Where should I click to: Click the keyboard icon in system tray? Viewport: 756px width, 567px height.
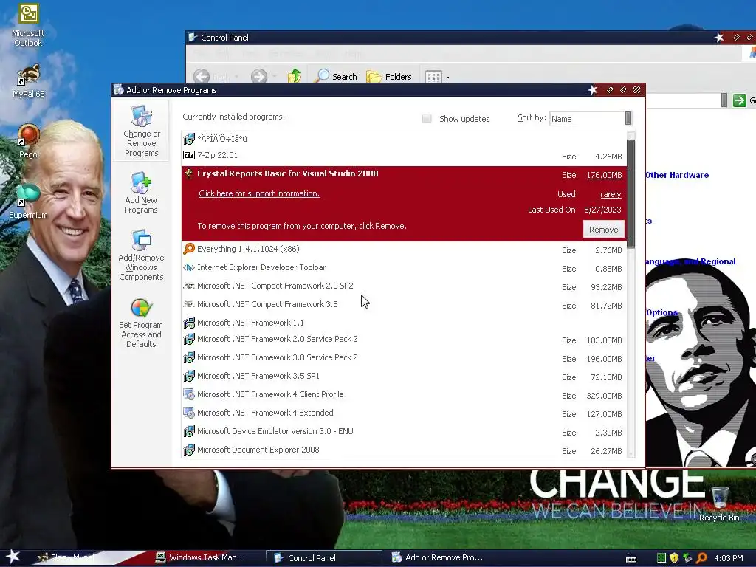[x=631, y=559]
